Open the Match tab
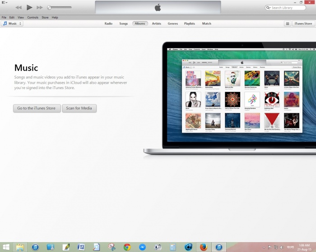 (x=207, y=23)
